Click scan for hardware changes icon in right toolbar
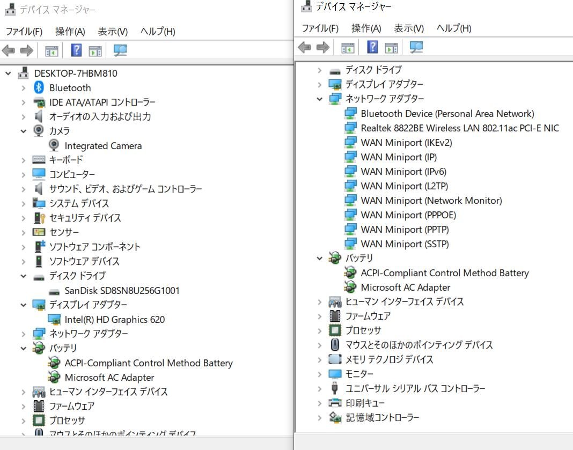 (416, 47)
